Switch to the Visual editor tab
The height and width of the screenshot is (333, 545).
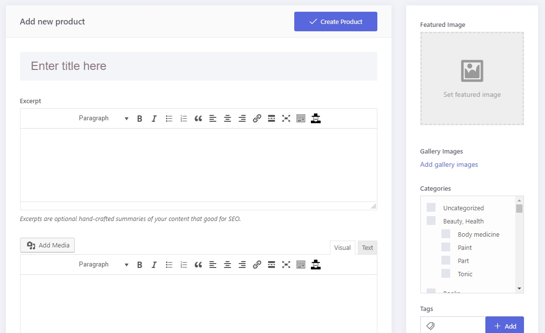(x=342, y=248)
